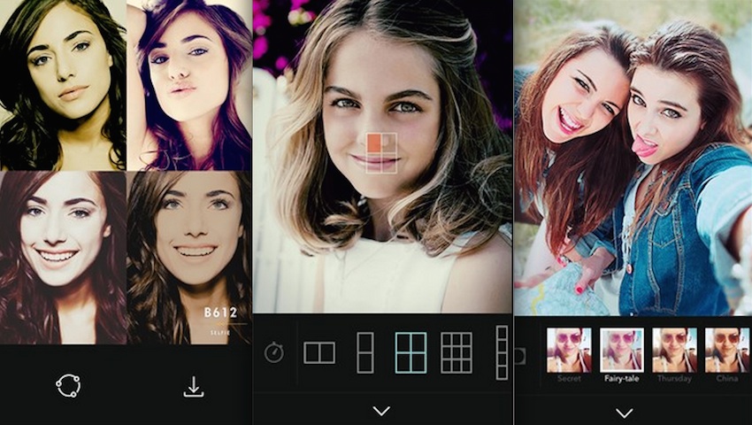The image size is (752, 425).
Task: Tap the grid focus indicator on the girl's face
Action: point(382,152)
